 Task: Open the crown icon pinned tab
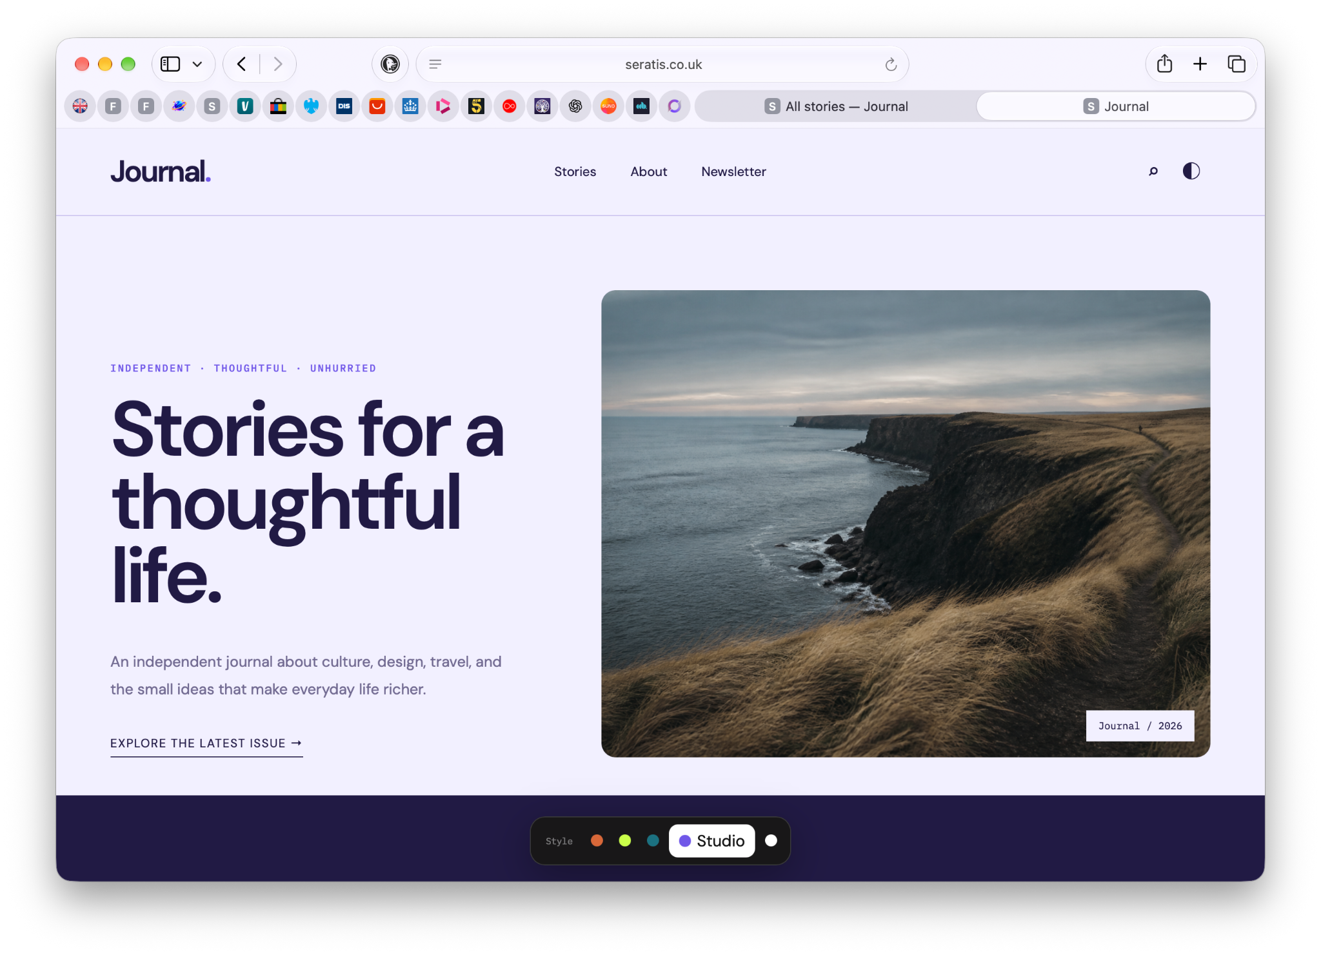pyautogui.click(x=410, y=106)
